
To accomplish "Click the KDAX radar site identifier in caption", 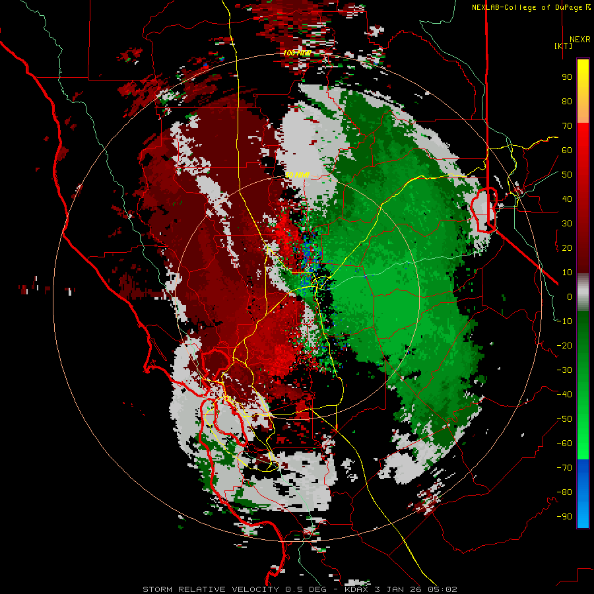I will 357,589.
